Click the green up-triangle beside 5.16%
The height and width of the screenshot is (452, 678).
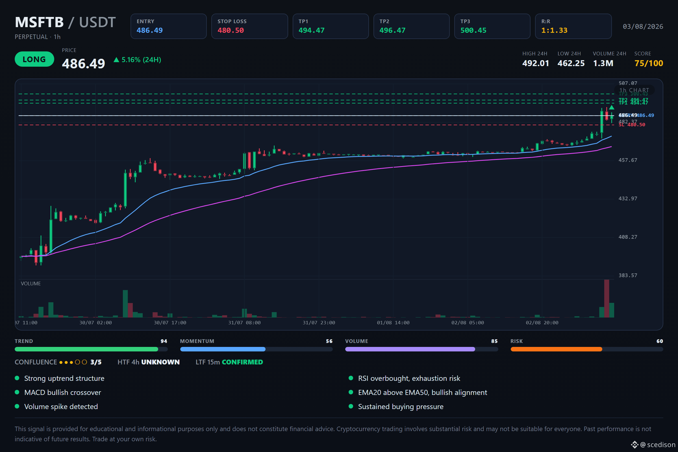116,60
